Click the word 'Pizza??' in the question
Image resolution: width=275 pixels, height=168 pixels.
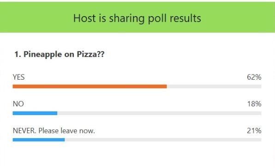91,54
